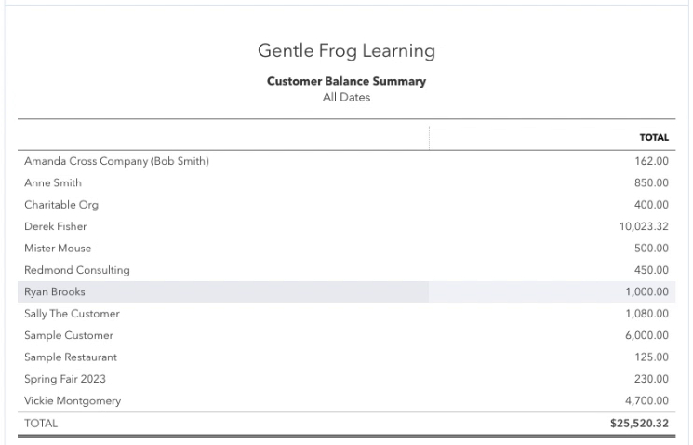Click the $25,520.32 grand total
Viewport: 693px width, 445px height.
pyautogui.click(x=640, y=424)
